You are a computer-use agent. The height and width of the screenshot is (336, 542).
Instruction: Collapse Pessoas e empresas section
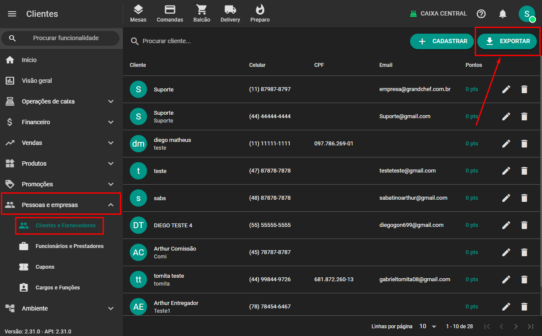coord(111,205)
